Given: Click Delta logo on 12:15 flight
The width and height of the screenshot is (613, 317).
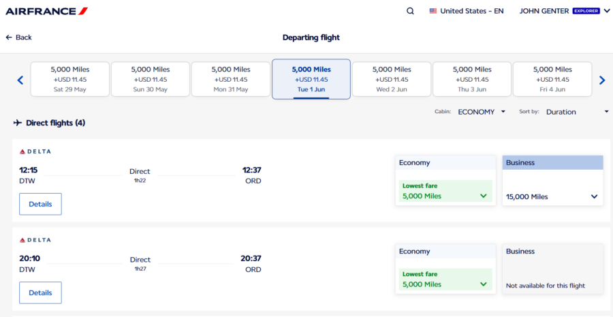Looking at the screenshot, I should [35, 151].
